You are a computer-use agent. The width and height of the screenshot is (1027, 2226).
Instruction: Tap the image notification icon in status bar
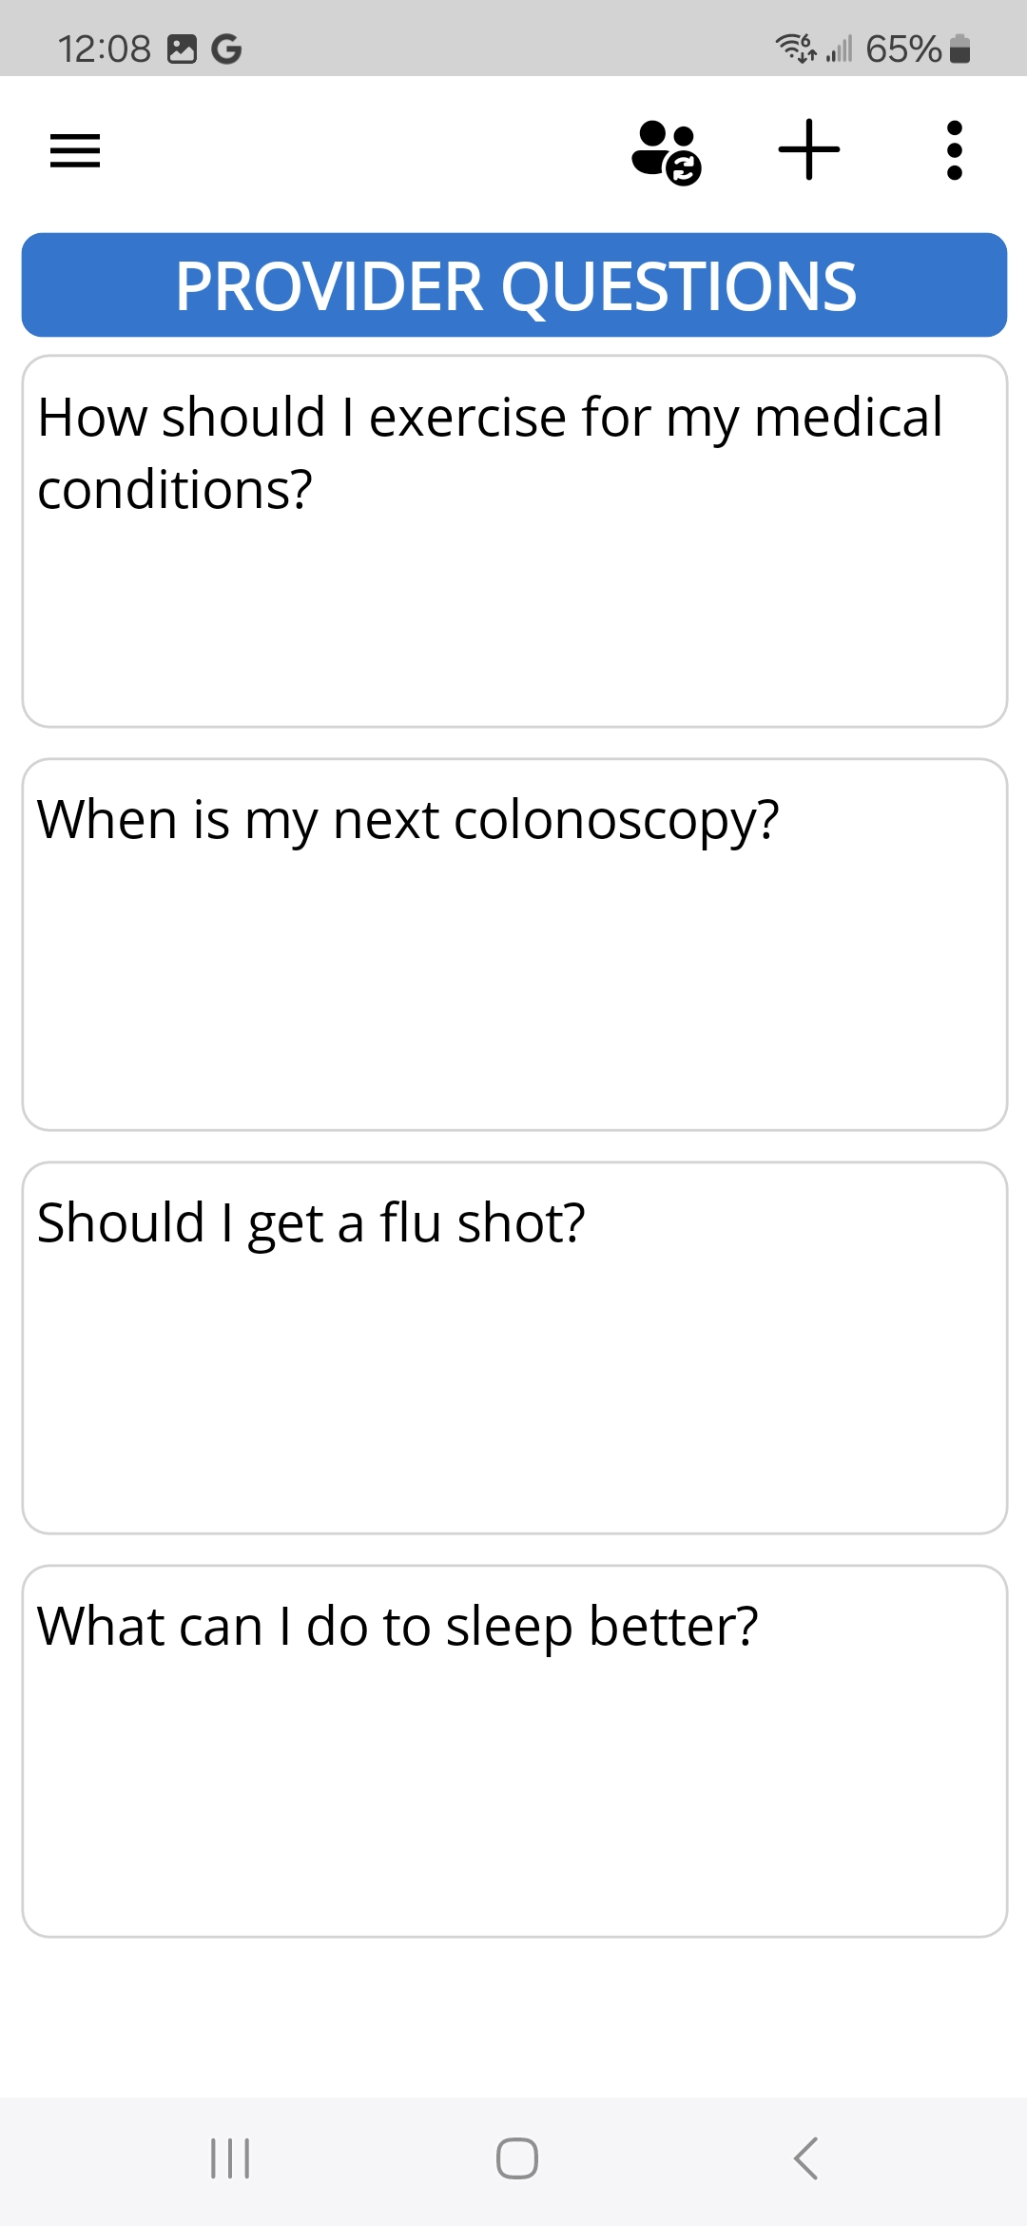point(182,49)
